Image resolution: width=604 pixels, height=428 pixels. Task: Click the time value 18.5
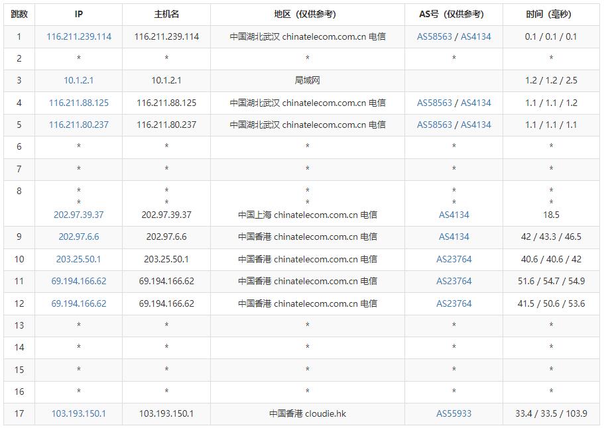(x=551, y=215)
